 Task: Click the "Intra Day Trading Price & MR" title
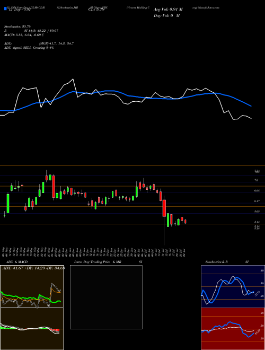coord(98,262)
